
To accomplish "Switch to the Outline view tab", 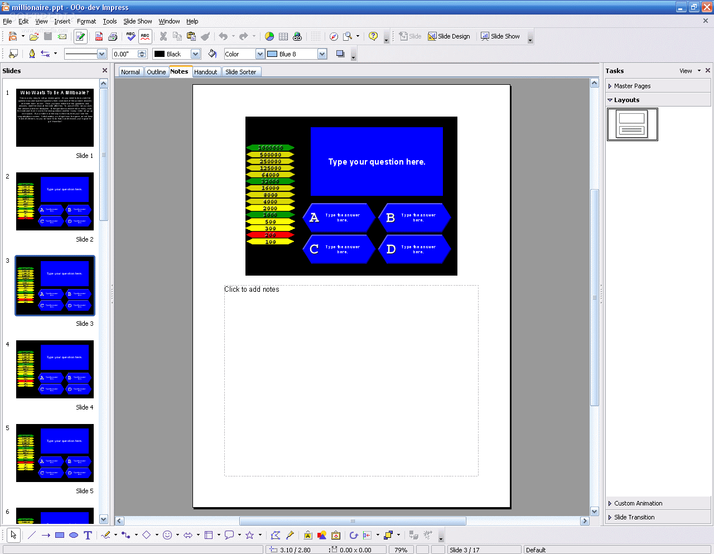I will click(156, 72).
